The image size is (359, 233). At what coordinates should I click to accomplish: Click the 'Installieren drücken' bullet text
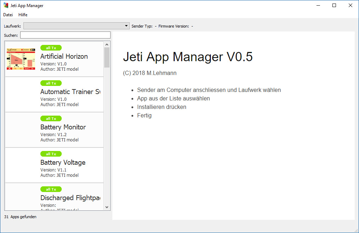tap(162, 107)
